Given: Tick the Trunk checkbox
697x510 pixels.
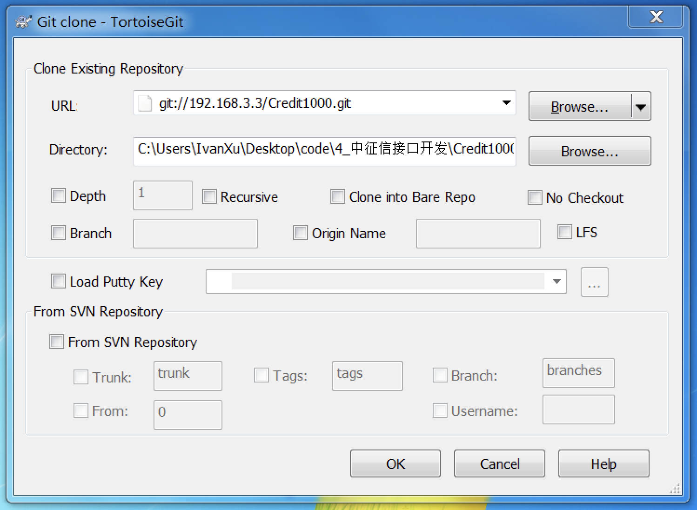Looking at the screenshot, I should tap(81, 377).
